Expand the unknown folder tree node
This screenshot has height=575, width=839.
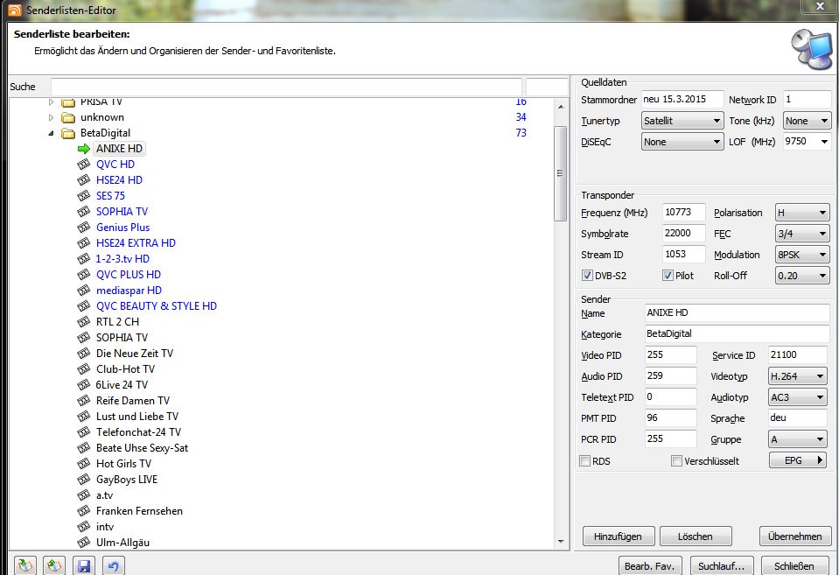point(51,117)
